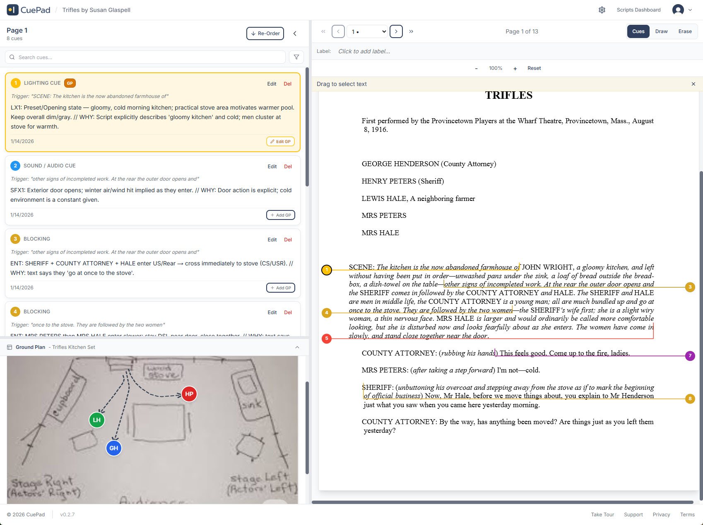Click Edit GP on the Lighting Cue
Screen dimensions: 703x525
click(x=280, y=141)
